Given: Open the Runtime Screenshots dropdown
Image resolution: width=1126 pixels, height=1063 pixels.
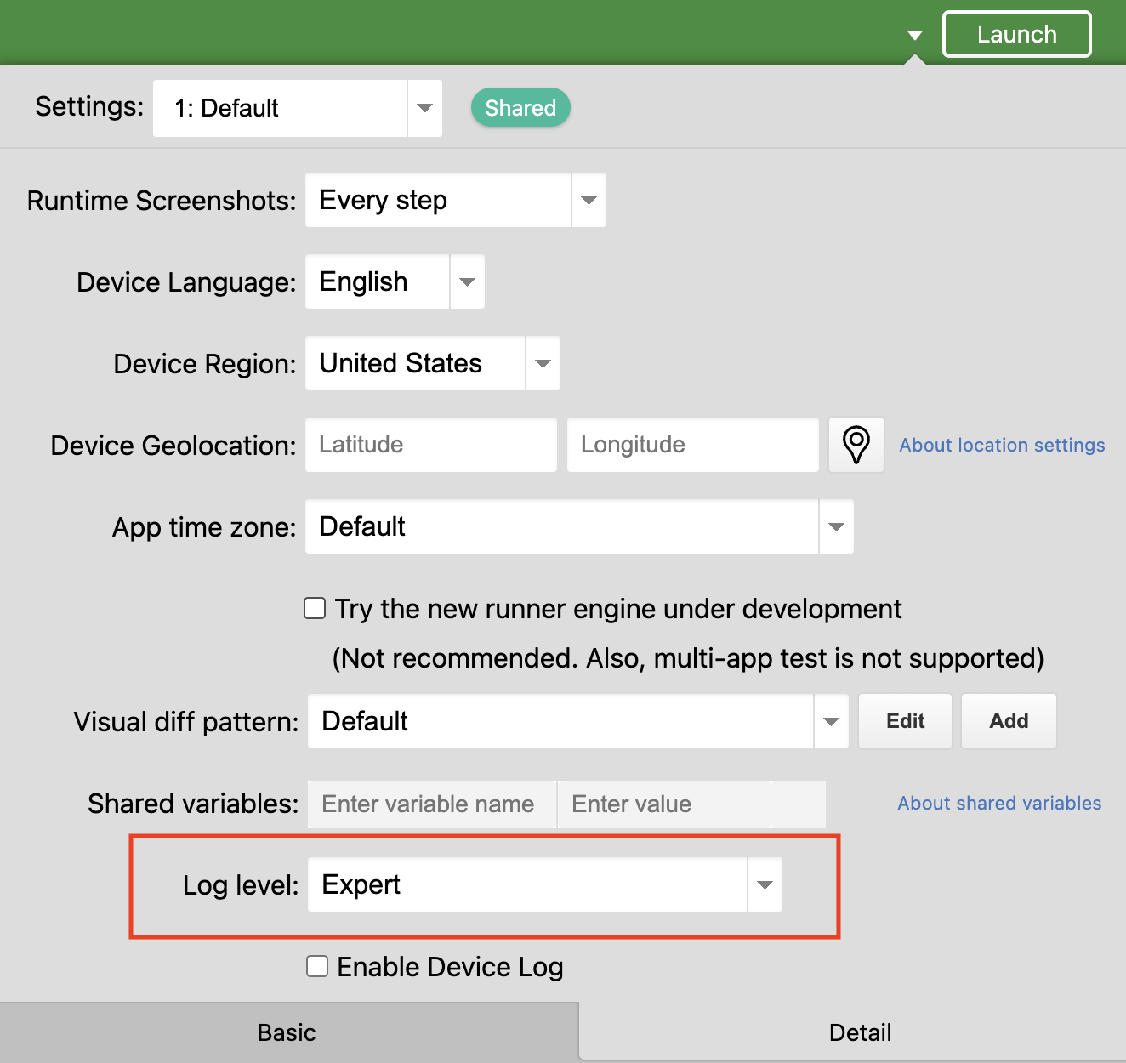Looking at the screenshot, I should [456, 200].
